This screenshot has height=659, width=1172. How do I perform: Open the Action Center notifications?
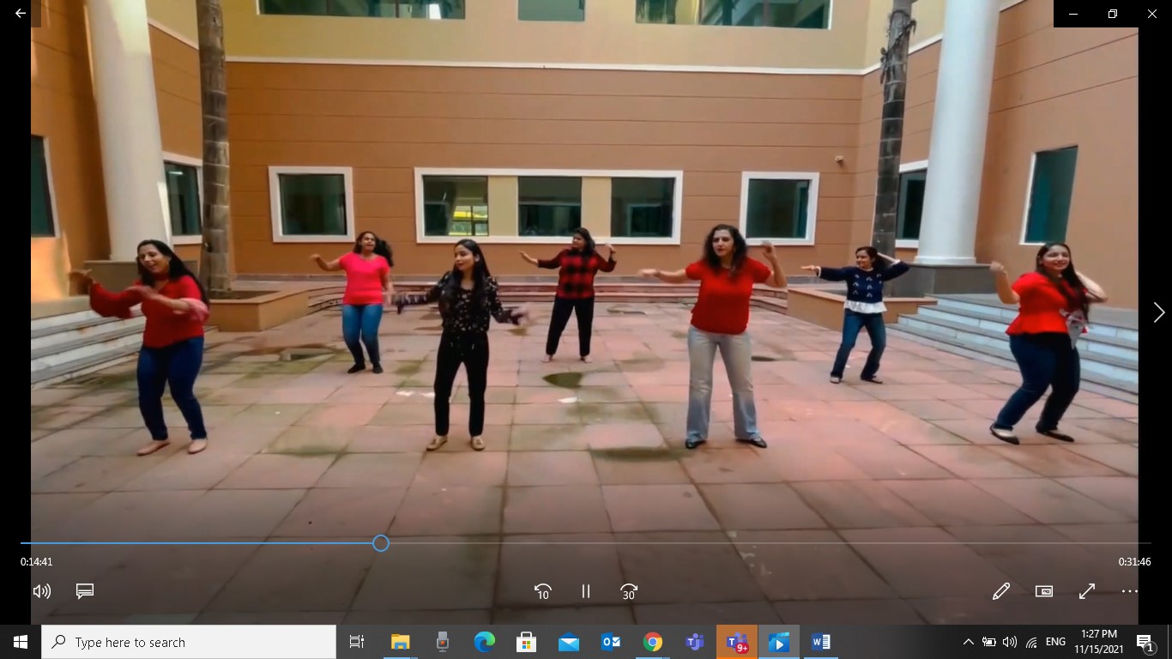coord(1145,642)
